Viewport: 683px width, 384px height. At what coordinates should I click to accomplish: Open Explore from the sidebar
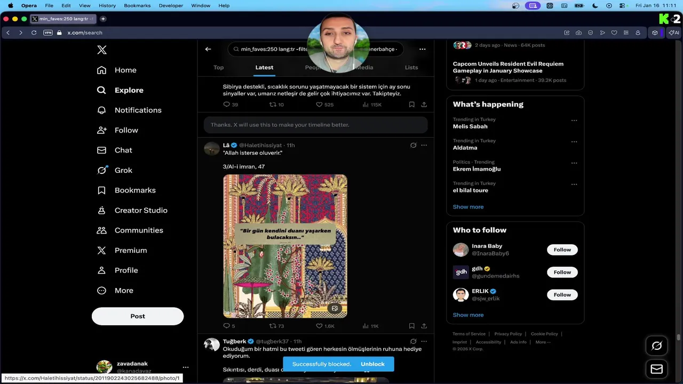[120, 90]
